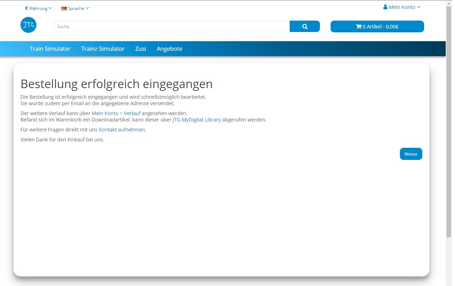Click the magnifying glass search button
The width and height of the screenshot is (455, 286).
pyautogui.click(x=305, y=26)
